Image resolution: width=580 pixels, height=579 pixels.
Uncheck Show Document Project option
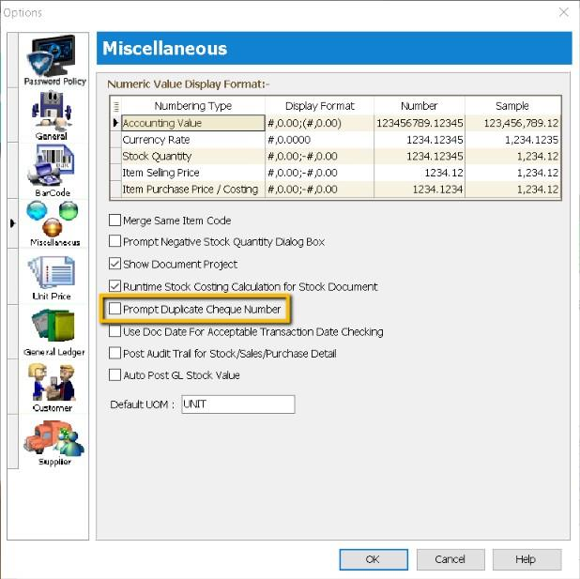(x=115, y=265)
